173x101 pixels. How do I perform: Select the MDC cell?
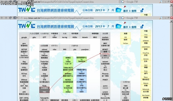point(95,35)
